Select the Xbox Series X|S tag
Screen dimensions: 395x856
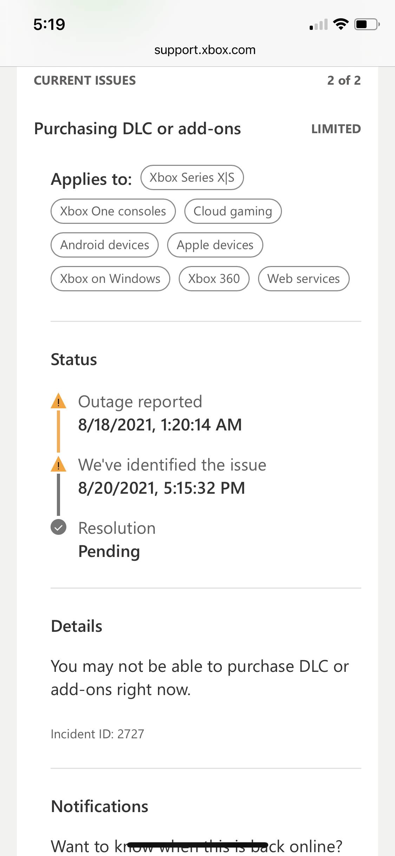[x=192, y=177]
